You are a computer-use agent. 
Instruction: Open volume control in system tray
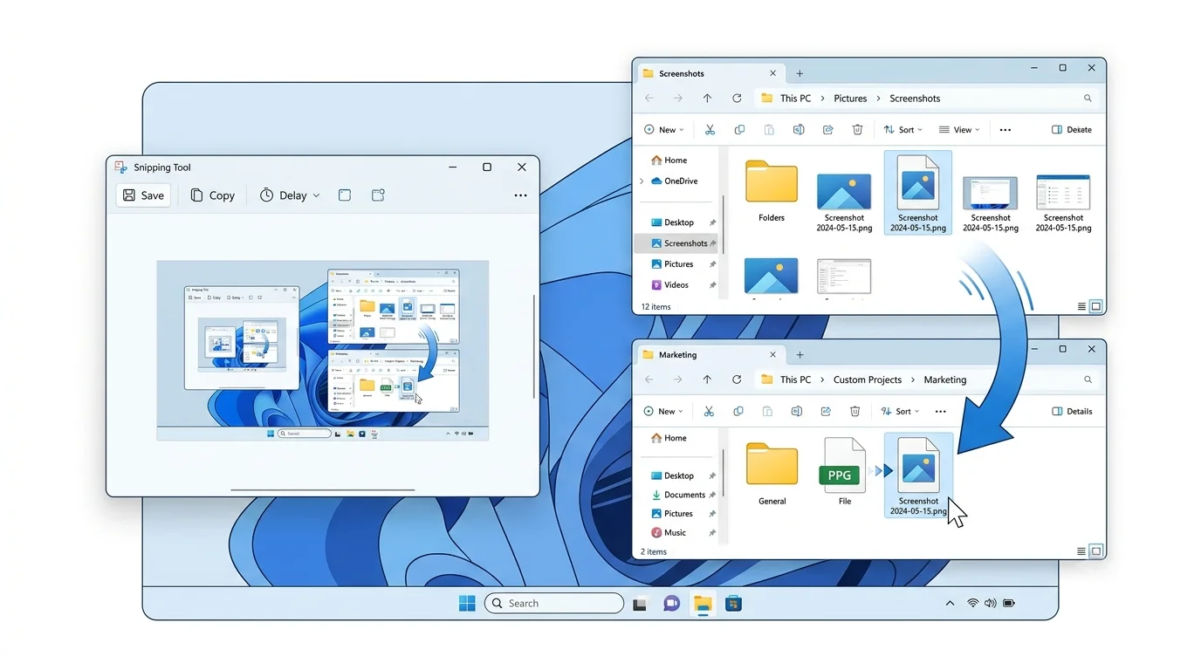990,603
